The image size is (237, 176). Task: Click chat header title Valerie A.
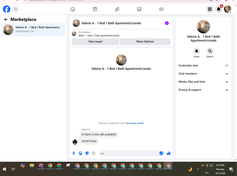pyautogui.click(x=111, y=23)
